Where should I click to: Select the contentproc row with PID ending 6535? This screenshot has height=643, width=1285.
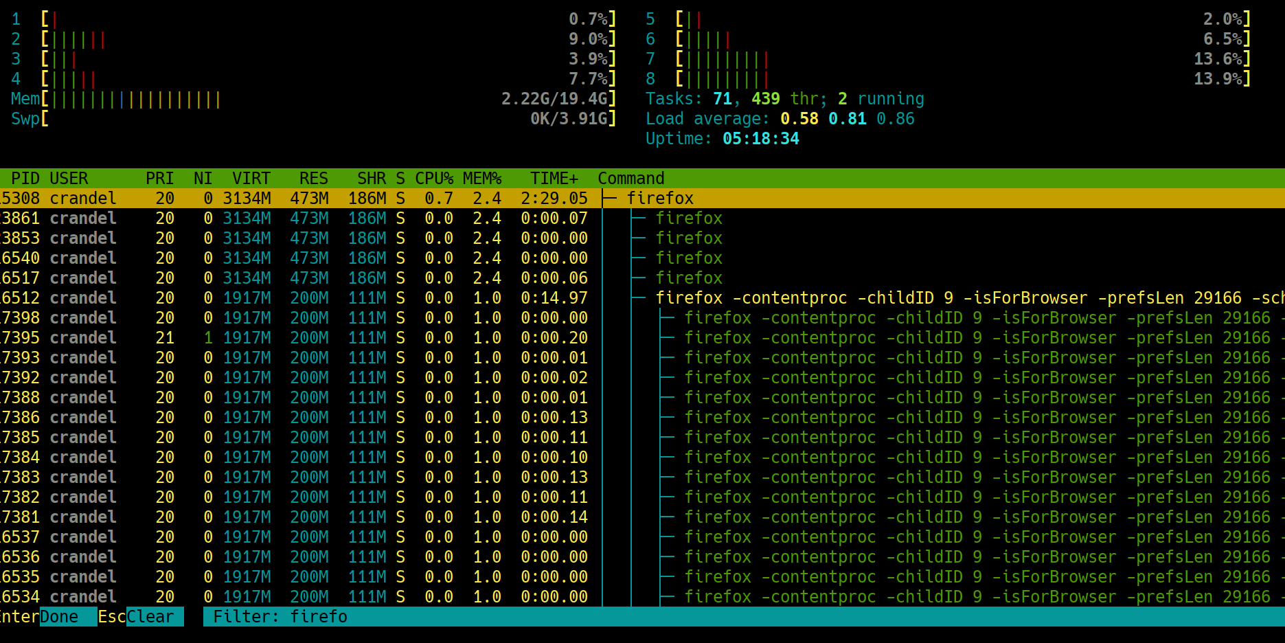[x=642, y=577]
